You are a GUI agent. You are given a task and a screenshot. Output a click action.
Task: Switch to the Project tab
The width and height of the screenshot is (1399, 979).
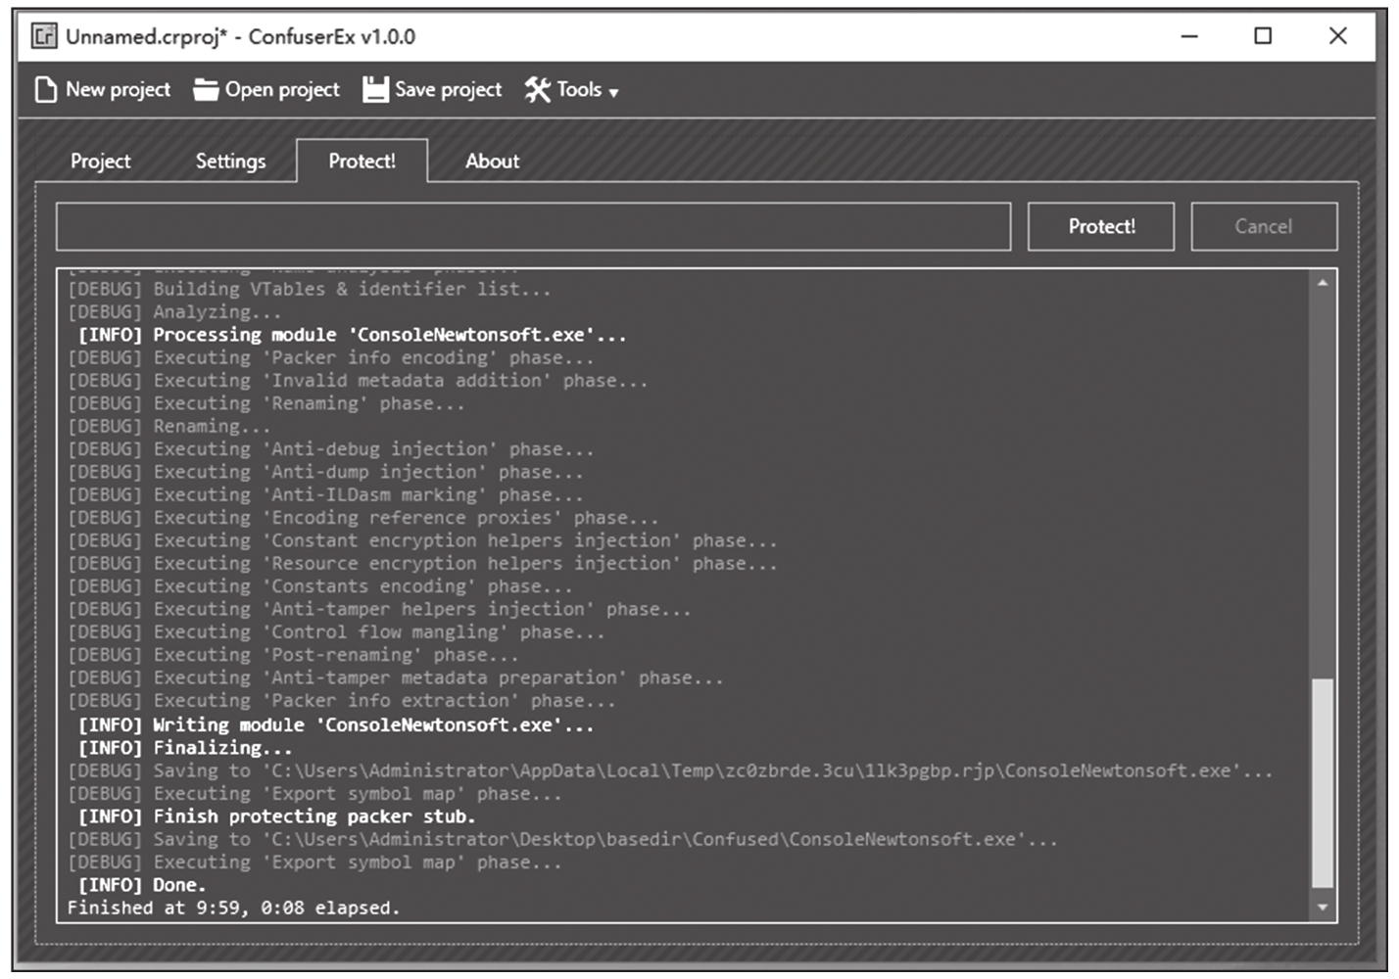[100, 162]
